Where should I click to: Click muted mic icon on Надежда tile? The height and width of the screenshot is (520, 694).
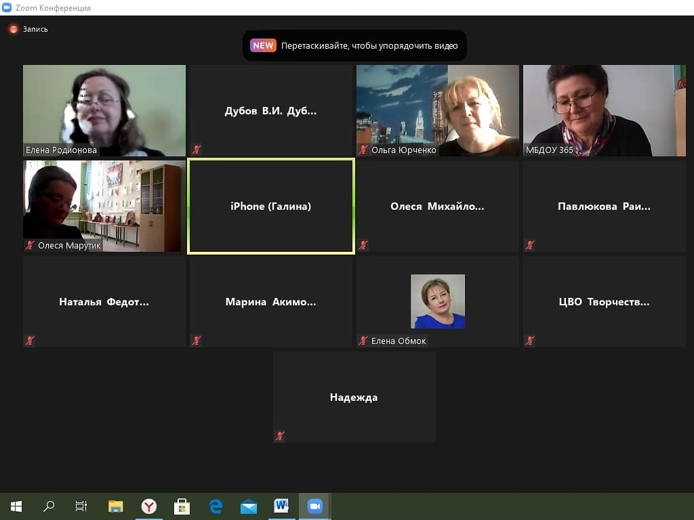point(280,436)
